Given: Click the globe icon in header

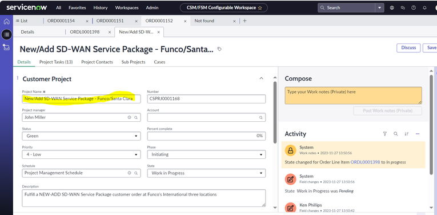Looking at the screenshot, I should pyautogui.click(x=392, y=8).
